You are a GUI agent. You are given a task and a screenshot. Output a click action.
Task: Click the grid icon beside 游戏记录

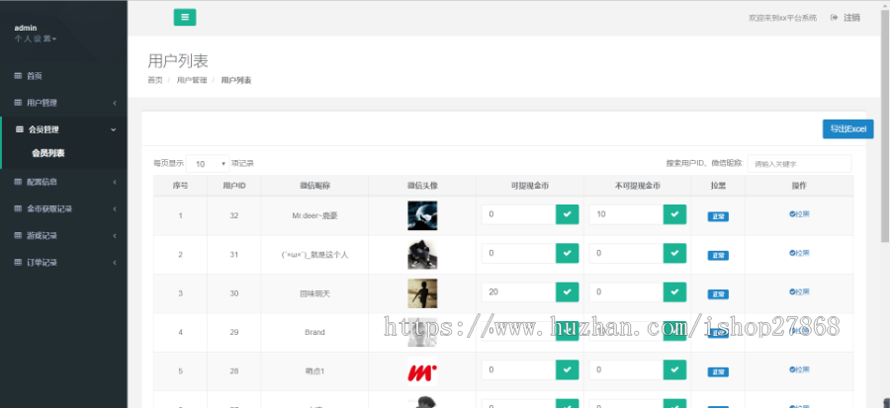(x=18, y=235)
